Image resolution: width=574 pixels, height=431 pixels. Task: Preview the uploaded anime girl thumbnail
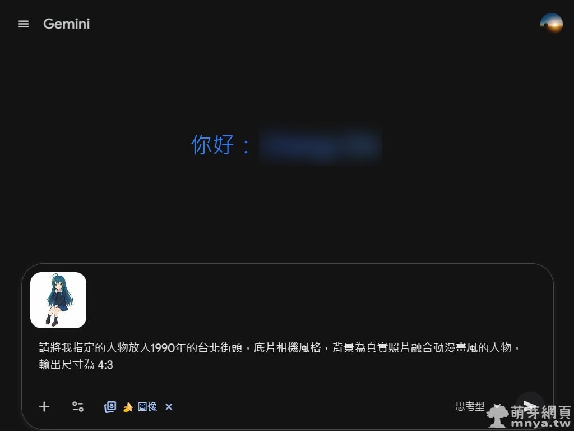(x=58, y=300)
